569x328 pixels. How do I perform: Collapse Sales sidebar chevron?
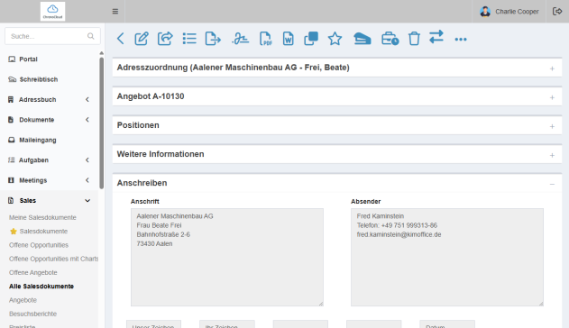click(x=87, y=200)
